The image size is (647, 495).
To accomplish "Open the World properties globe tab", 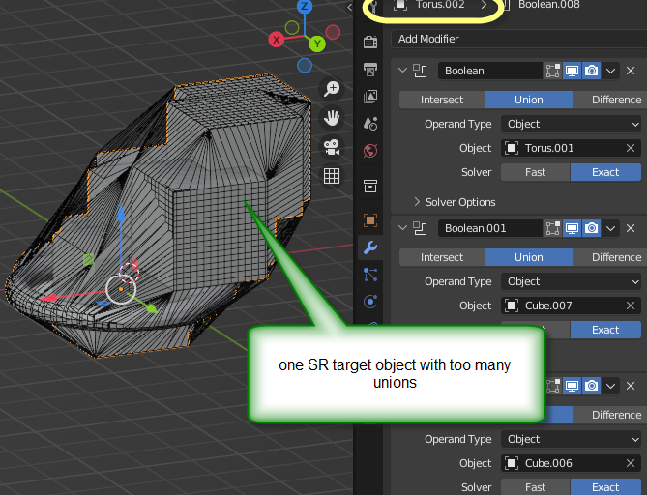I will click(x=370, y=151).
